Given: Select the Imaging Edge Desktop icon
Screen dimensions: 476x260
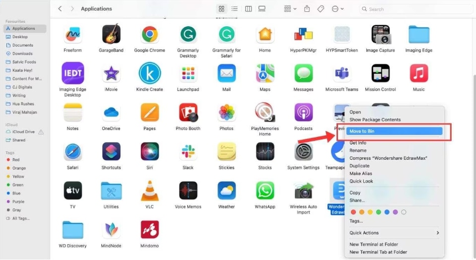Looking at the screenshot, I should click(x=72, y=73).
